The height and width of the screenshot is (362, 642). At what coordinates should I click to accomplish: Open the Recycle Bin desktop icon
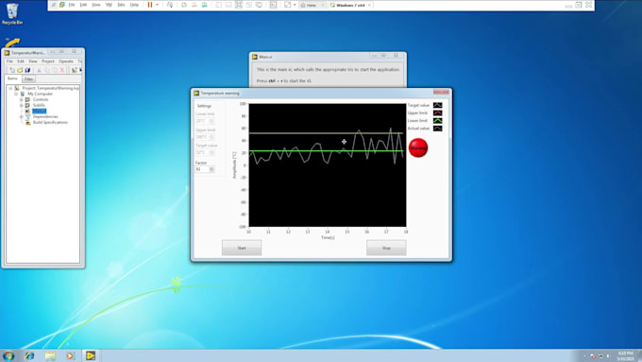(x=12, y=14)
